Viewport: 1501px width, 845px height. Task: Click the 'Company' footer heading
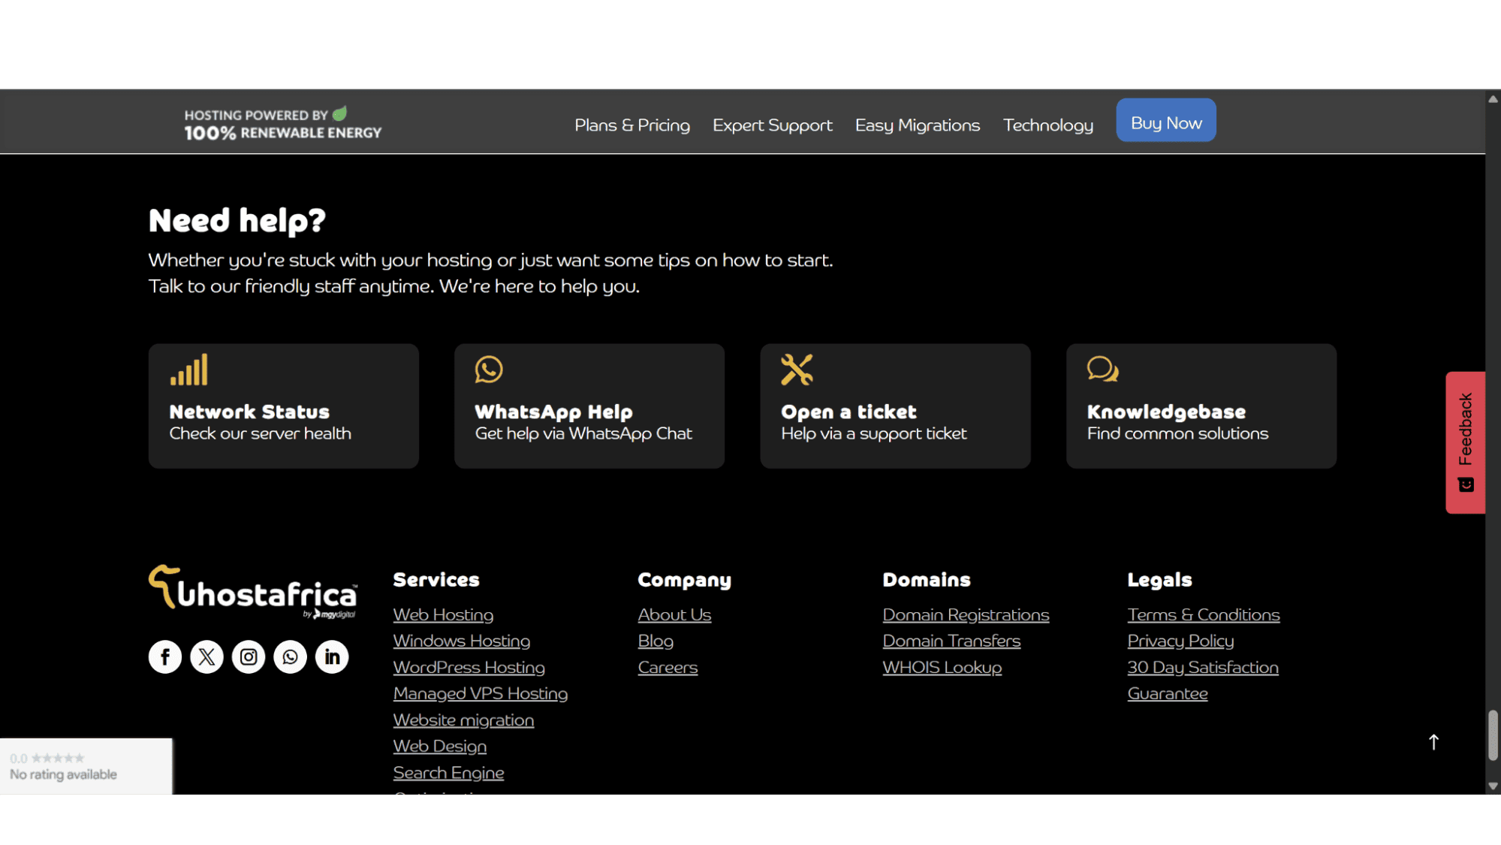pyautogui.click(x=684, y=580)
